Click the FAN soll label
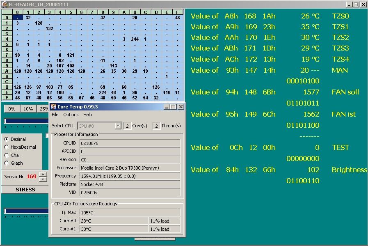This screenshot has width=368, height=246. click(345, 92)
